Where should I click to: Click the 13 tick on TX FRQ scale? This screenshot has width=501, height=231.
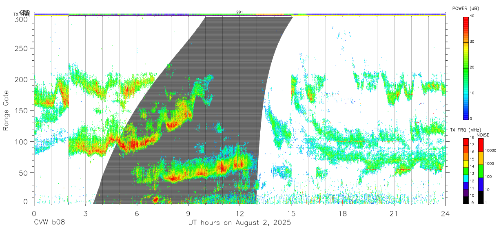click(473, 174)
